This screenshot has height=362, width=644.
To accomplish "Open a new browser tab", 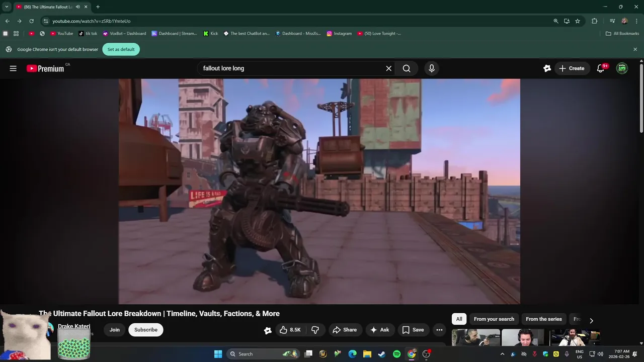I will [x=98, y=7].
